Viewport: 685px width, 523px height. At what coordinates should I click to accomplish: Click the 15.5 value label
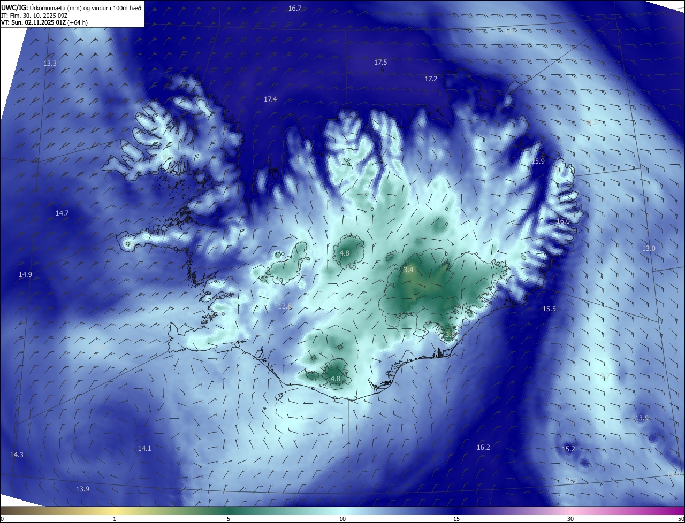[x=549, y=309]
